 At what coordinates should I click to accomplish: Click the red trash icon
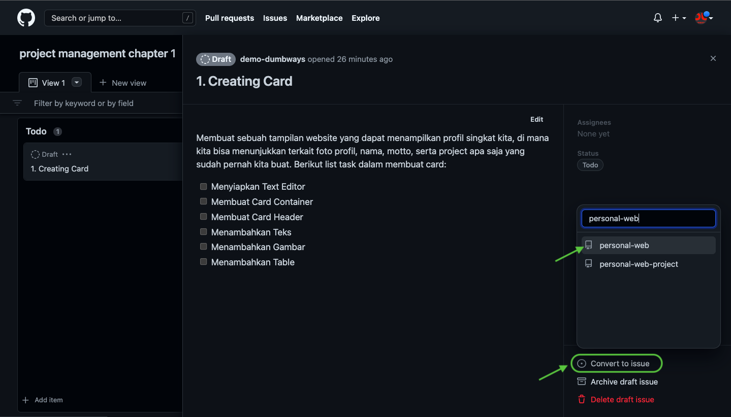pyautogui.click(x=582, y=399)
